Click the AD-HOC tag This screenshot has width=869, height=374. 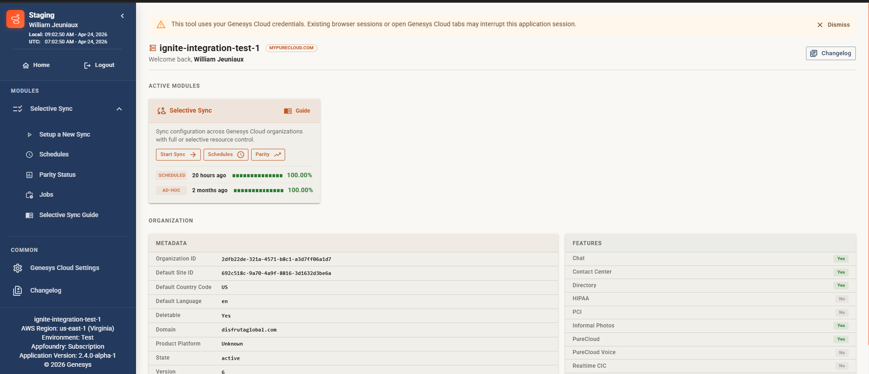(x=171, y=190)
